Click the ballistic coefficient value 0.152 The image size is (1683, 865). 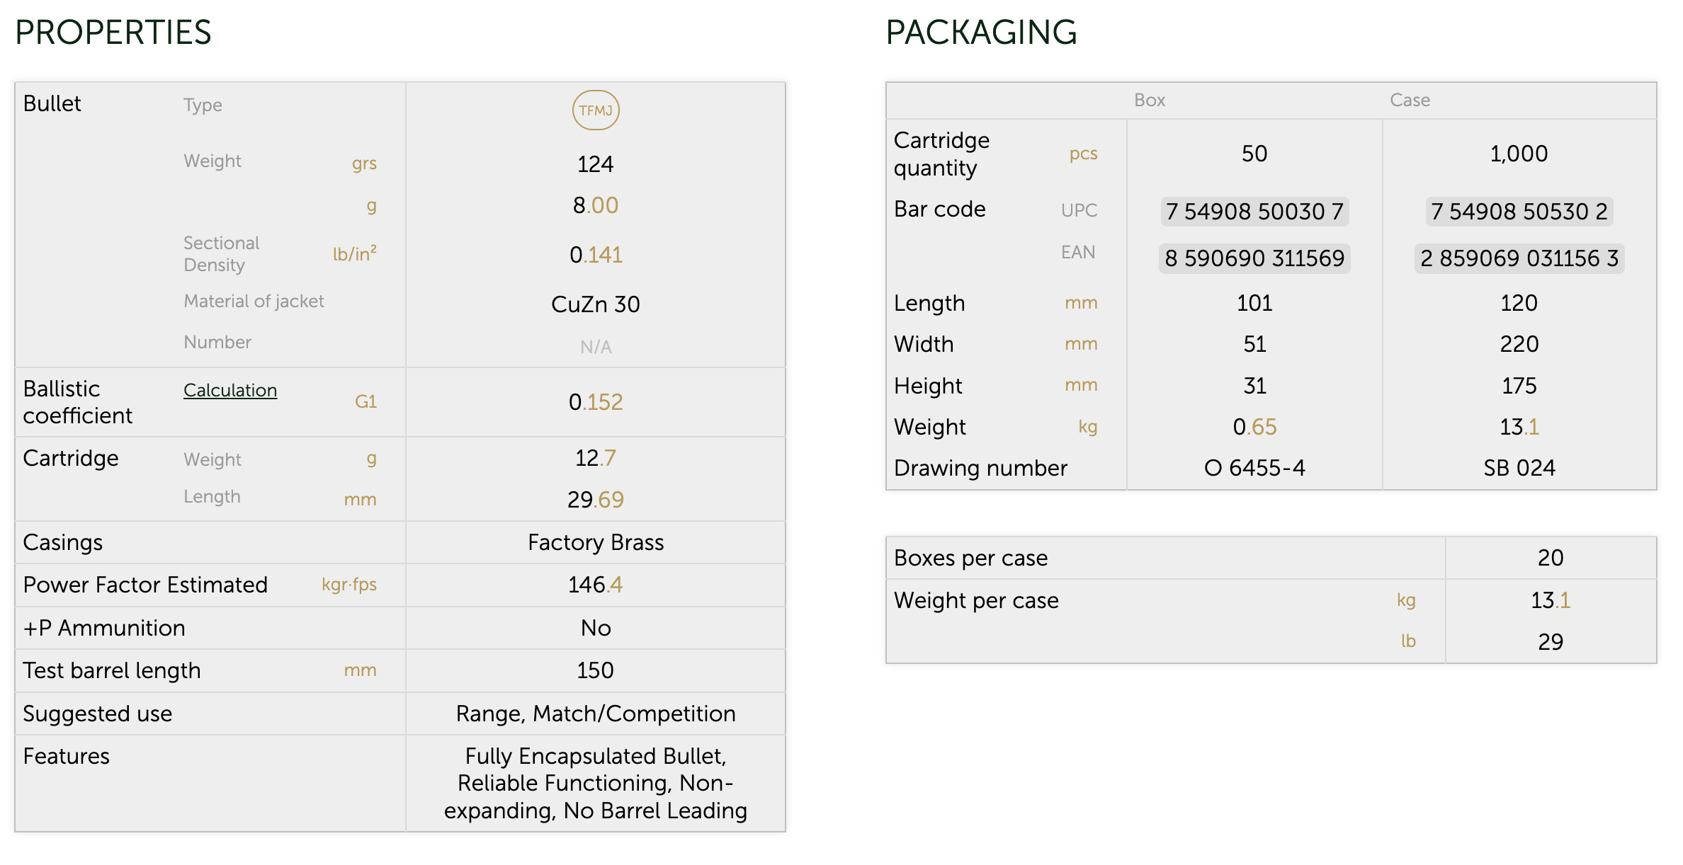click(x=595, y=402)
